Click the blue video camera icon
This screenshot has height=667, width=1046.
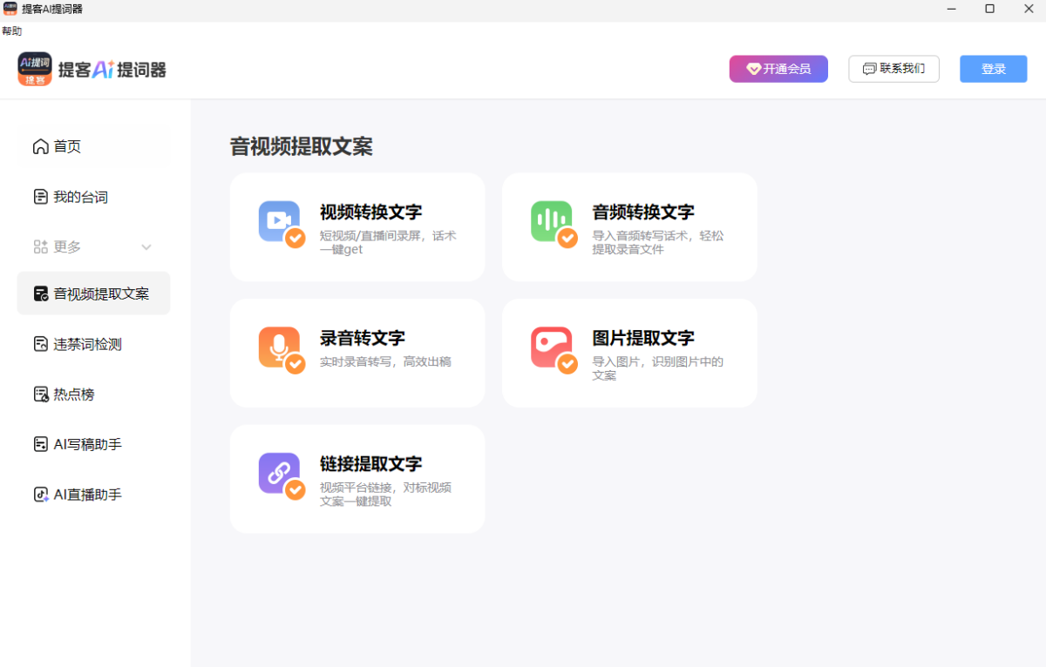click(x=279, y=221)
